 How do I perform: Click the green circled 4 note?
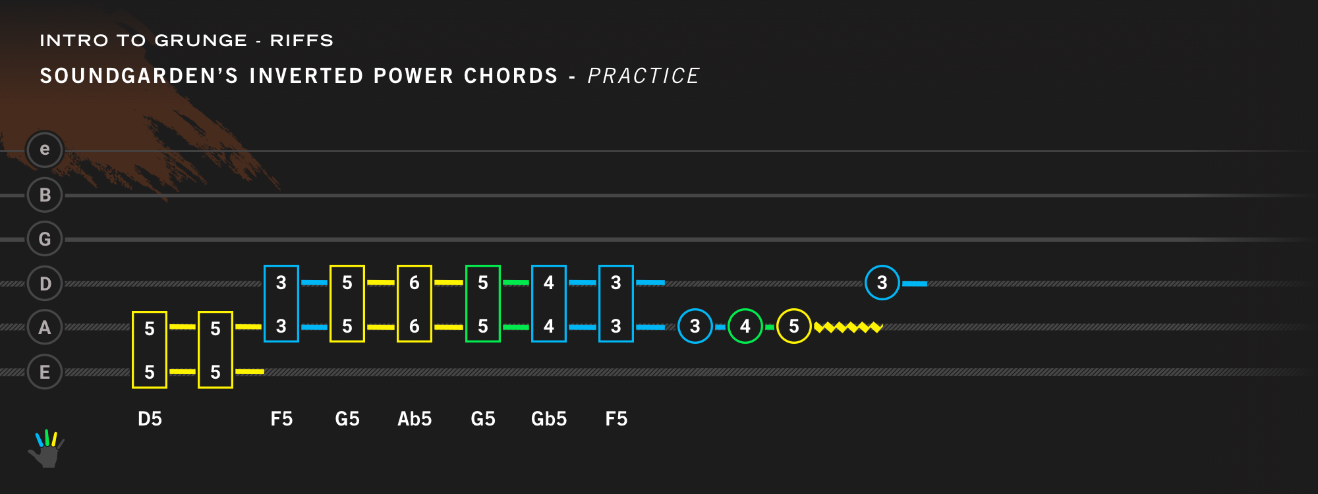tap(745, 326)
